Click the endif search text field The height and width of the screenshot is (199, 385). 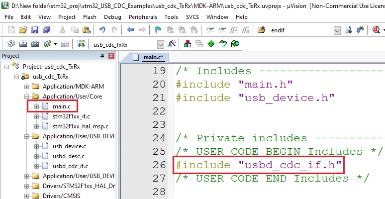point(301,31)
